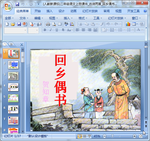
Task: Click the Print icon
Action: 48,24
